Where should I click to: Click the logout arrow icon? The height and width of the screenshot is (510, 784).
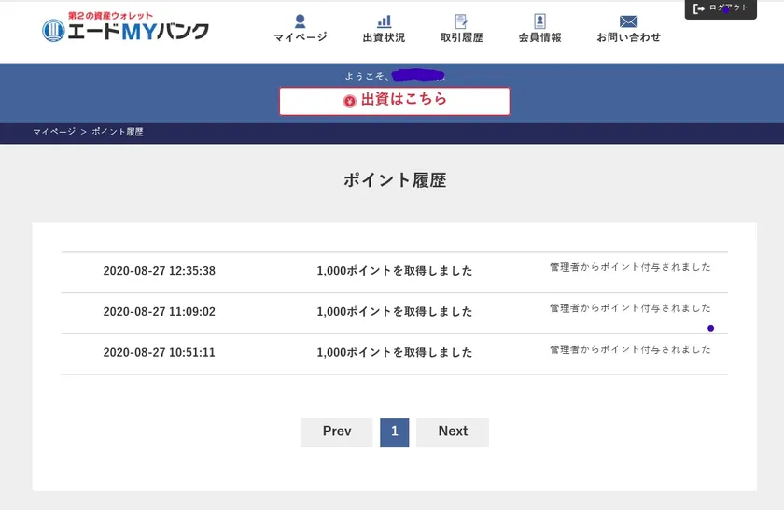click(699, 8)
